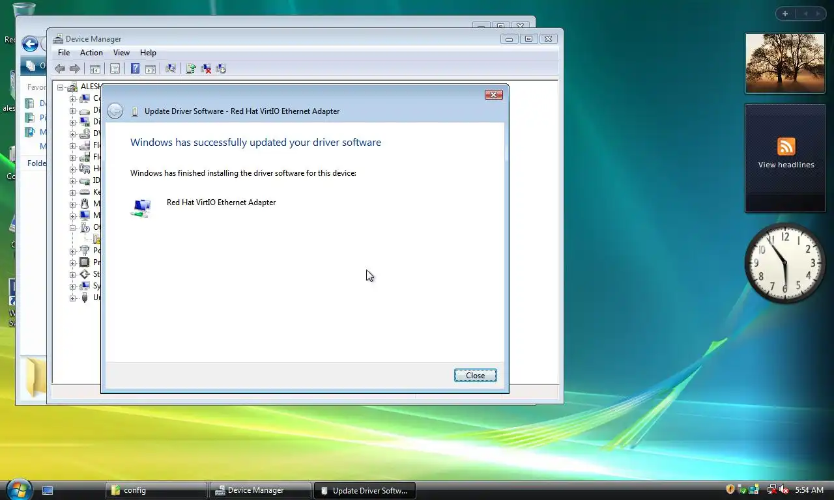Switch to the config taskbar button
Image resolution: width=834 pixels, height=500 pixels.
pyautogui.click(x=156, y=490)
